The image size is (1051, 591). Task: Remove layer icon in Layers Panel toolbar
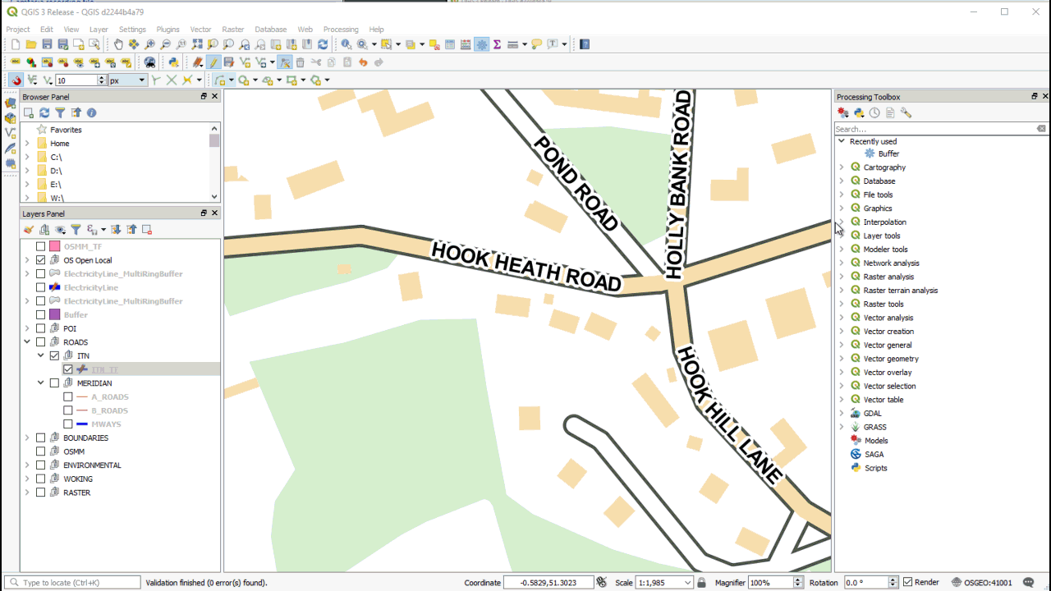(x=147, y=230)
